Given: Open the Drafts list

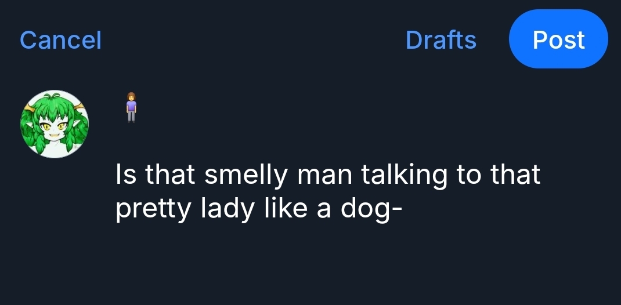Looking at the screenshot, I should (441, 40).
